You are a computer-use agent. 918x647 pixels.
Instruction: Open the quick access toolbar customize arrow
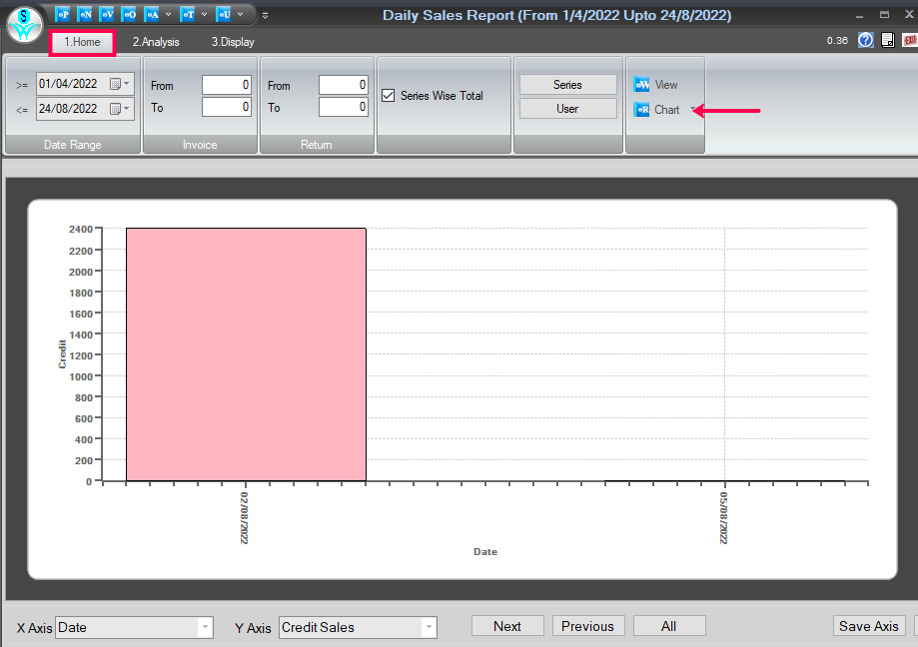tap(266, 15)
